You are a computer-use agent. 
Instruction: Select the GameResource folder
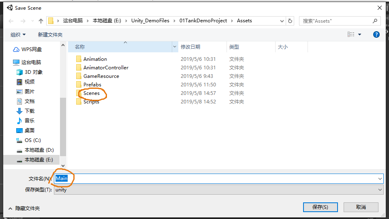coord(101,76)
